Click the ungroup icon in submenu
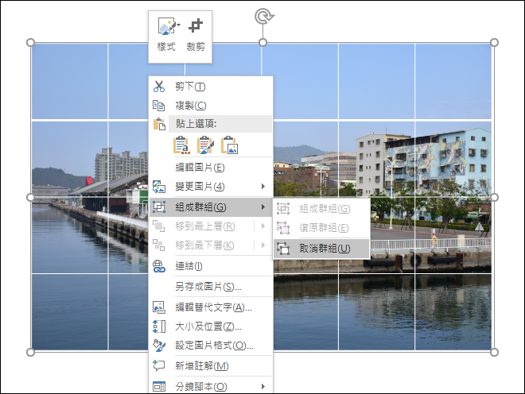This screenshot has width=525, height=394. pyautogui.click(x=283, y=249)
